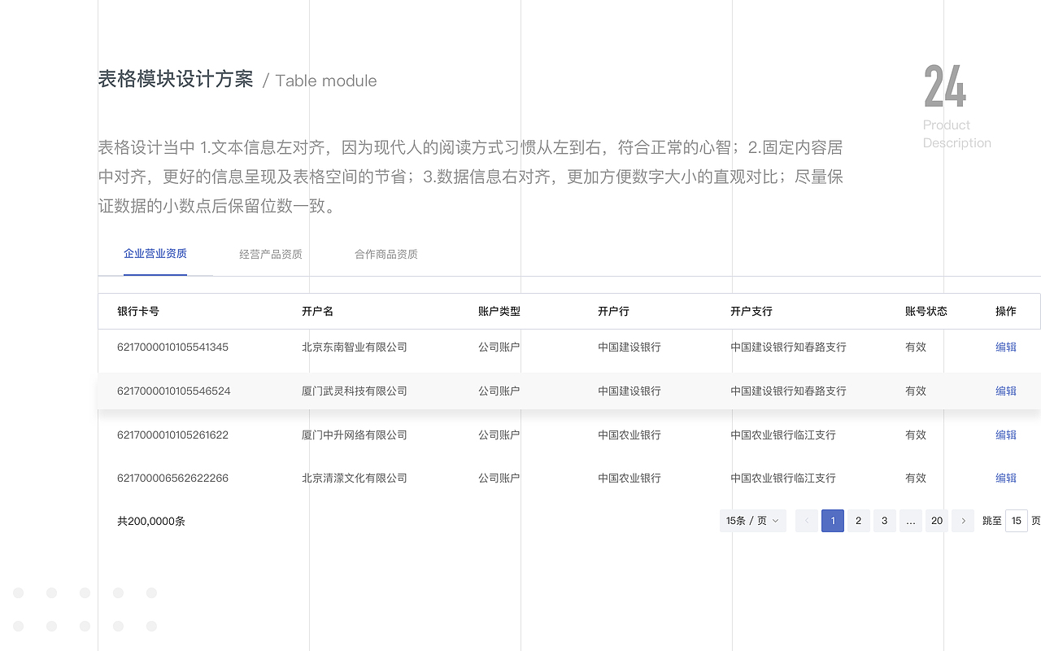
Task: Go to pagination page 2
Action: point(859,521)
